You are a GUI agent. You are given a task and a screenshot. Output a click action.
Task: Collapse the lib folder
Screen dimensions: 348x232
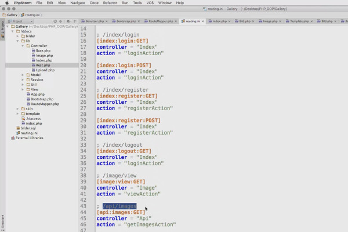pyautogui.click(x=18, y=41)
